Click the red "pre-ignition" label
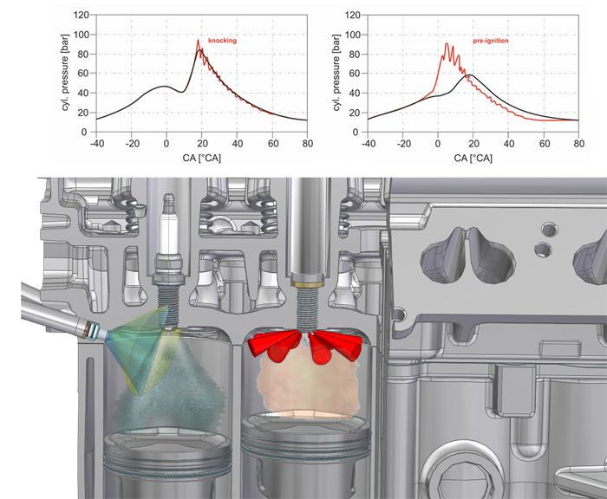The image size is (607, 499). 491,41
